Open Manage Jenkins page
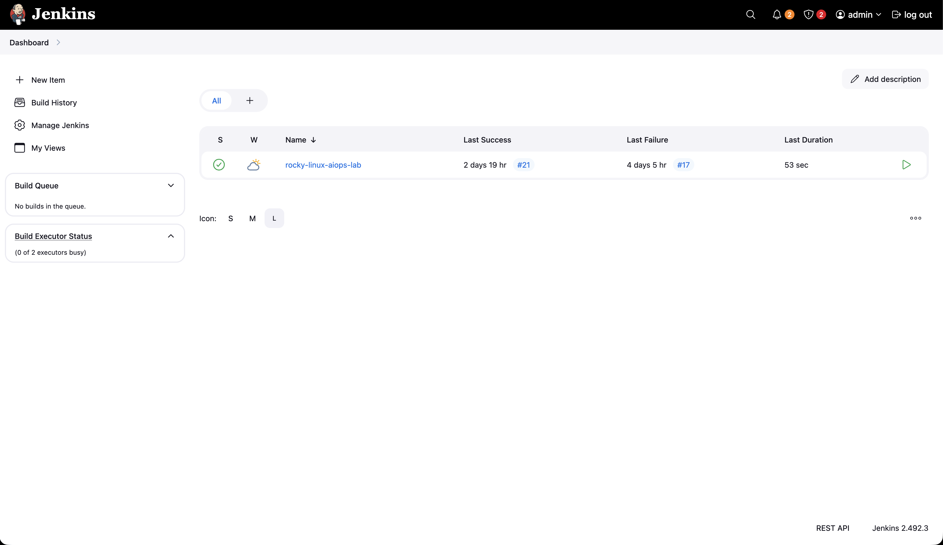943x545 pixels. coord(60,125)
